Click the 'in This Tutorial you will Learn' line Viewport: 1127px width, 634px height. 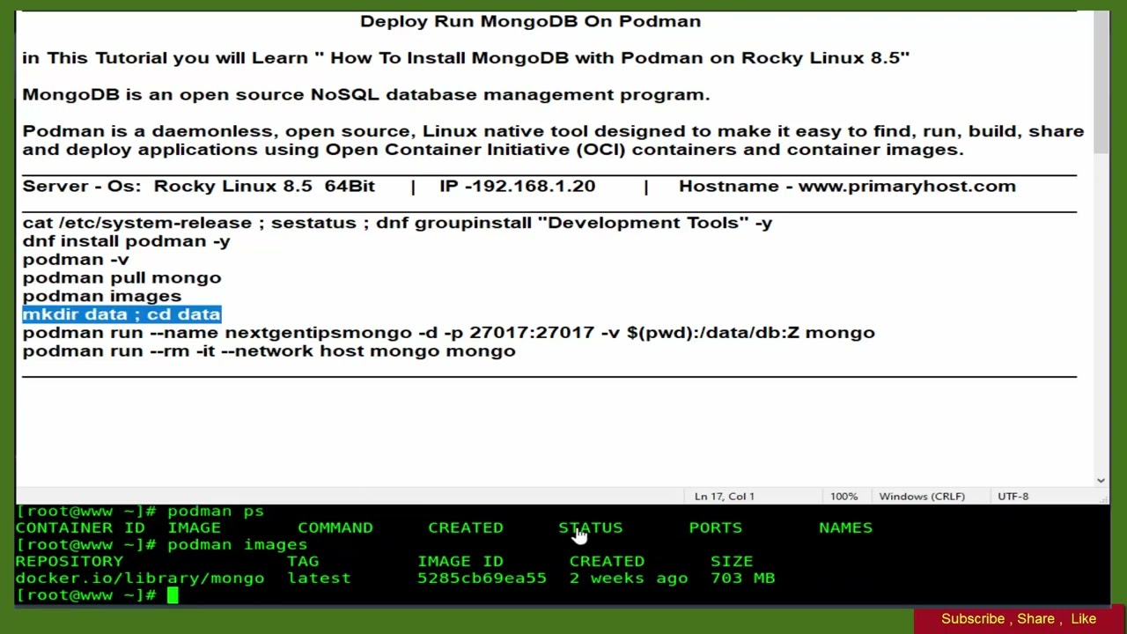coord(466,58)
